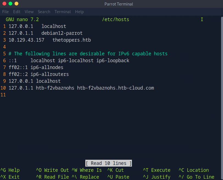
Task: Click the ^O Write Out shortcut
Action: (52, 170)
